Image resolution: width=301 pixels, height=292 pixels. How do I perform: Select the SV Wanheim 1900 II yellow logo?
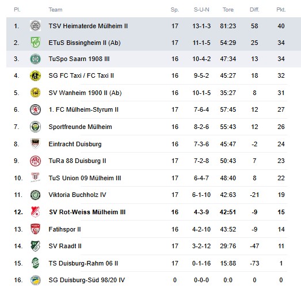point(35,93)
